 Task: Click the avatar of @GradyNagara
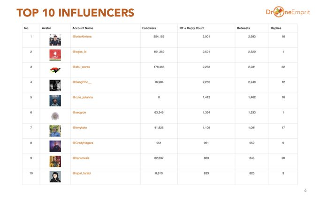(x=55, y=146)
